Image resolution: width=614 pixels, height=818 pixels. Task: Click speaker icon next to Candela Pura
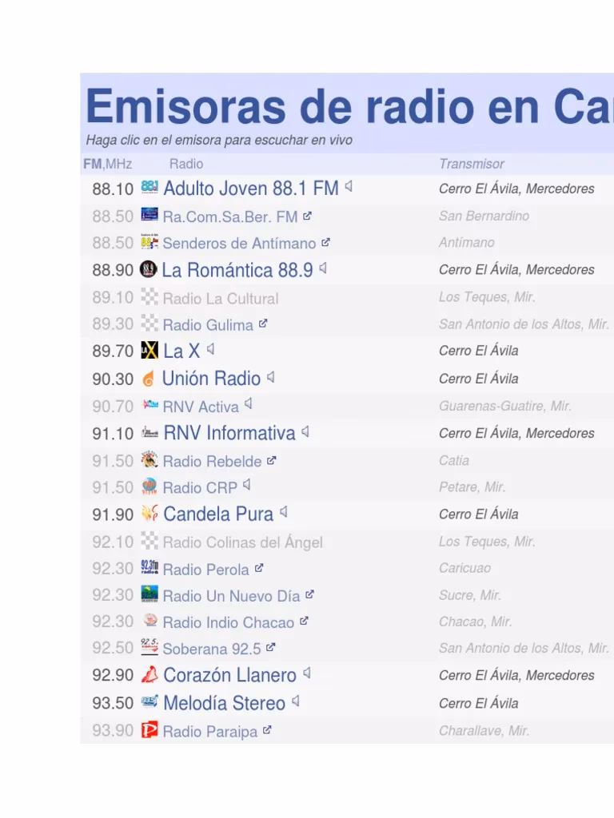tap(284, 512)
